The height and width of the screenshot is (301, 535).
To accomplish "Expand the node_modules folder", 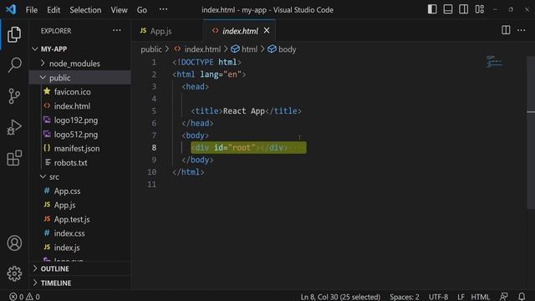I will coord(80,64).
